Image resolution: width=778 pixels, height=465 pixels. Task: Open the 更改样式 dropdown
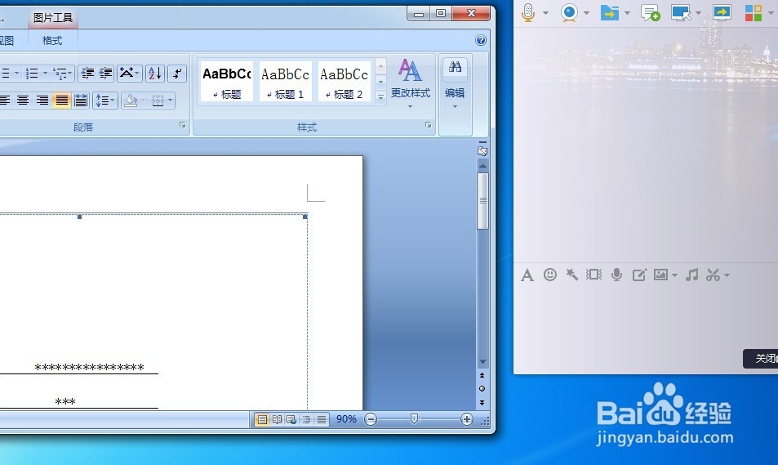(411, 84)
